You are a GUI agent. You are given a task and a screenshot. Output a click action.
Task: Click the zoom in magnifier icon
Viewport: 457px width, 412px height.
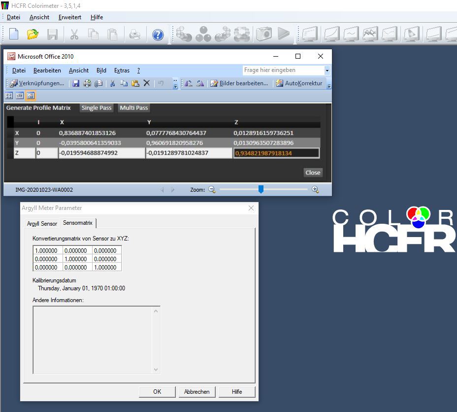point(315,189)
